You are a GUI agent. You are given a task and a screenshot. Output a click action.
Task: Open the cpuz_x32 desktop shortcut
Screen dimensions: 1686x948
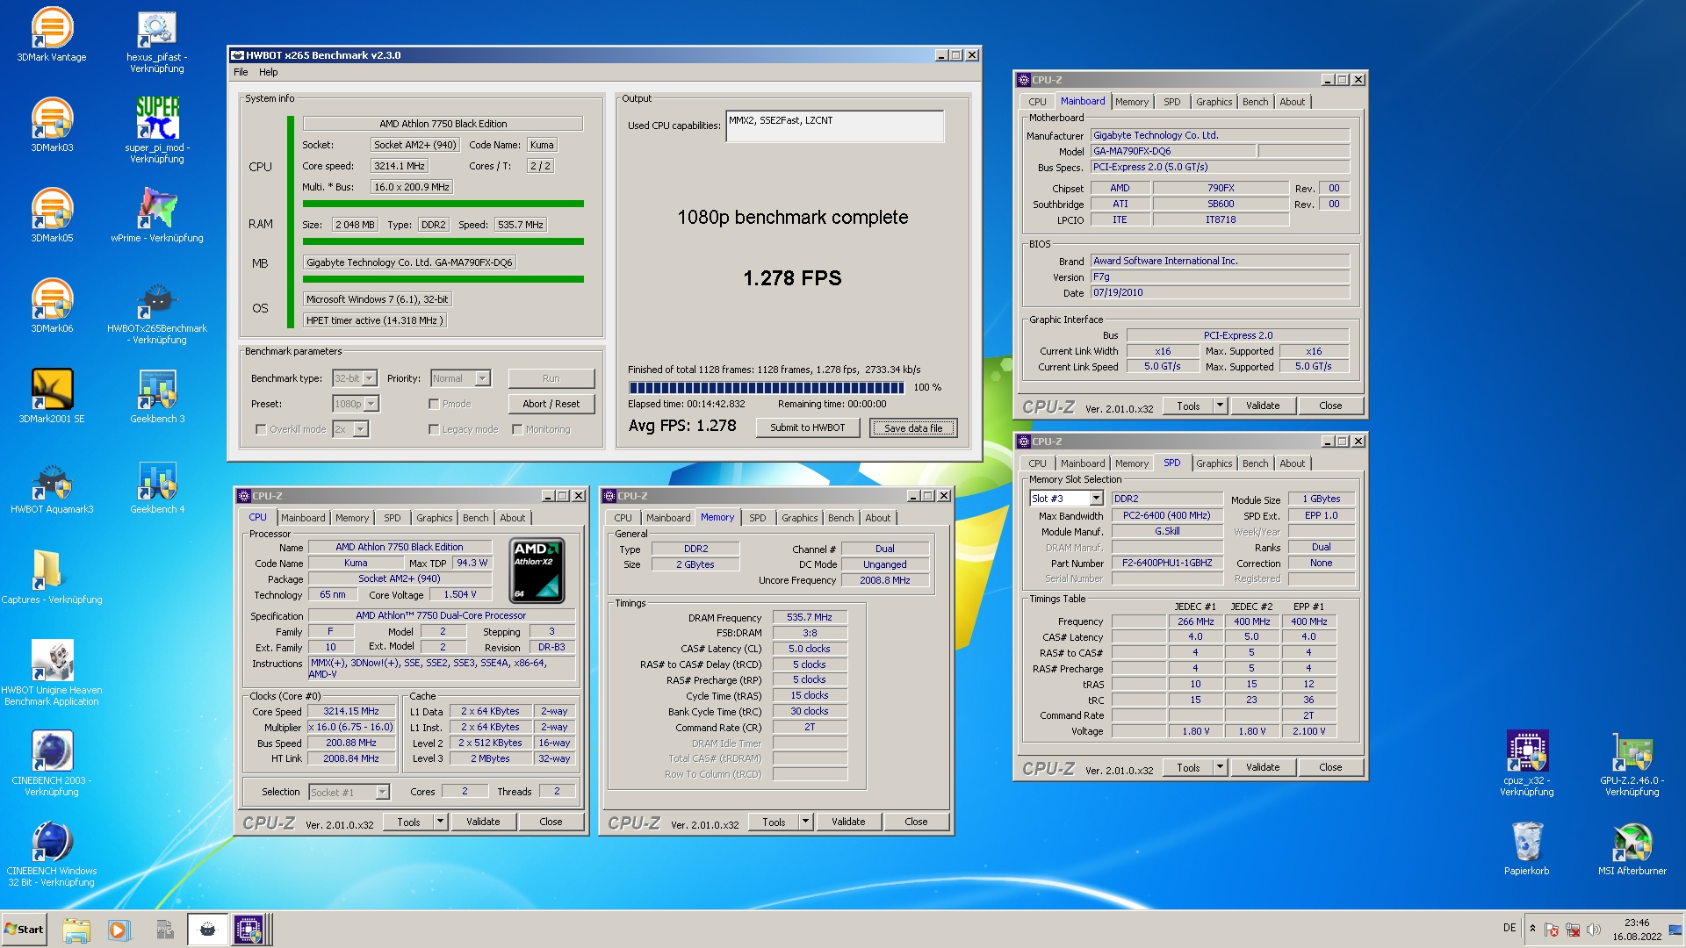click(x=1527, y=764)
